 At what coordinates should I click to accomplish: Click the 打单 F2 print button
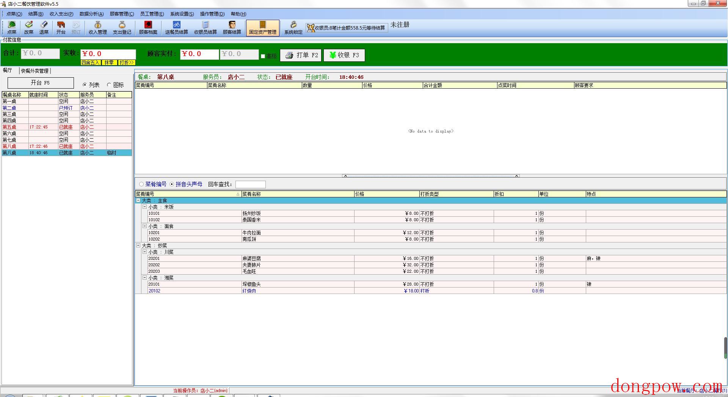click(x=301, y=55)
